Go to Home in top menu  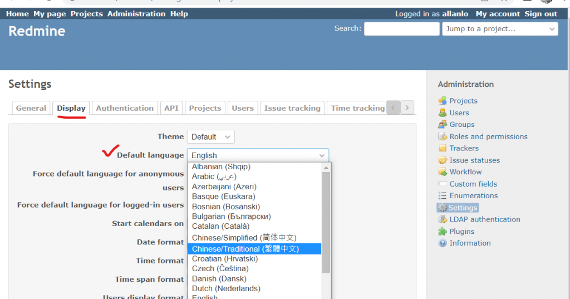17,14
